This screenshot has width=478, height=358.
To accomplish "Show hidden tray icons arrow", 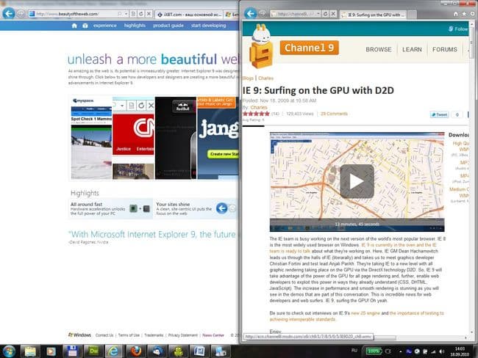I will coord(400,351).
